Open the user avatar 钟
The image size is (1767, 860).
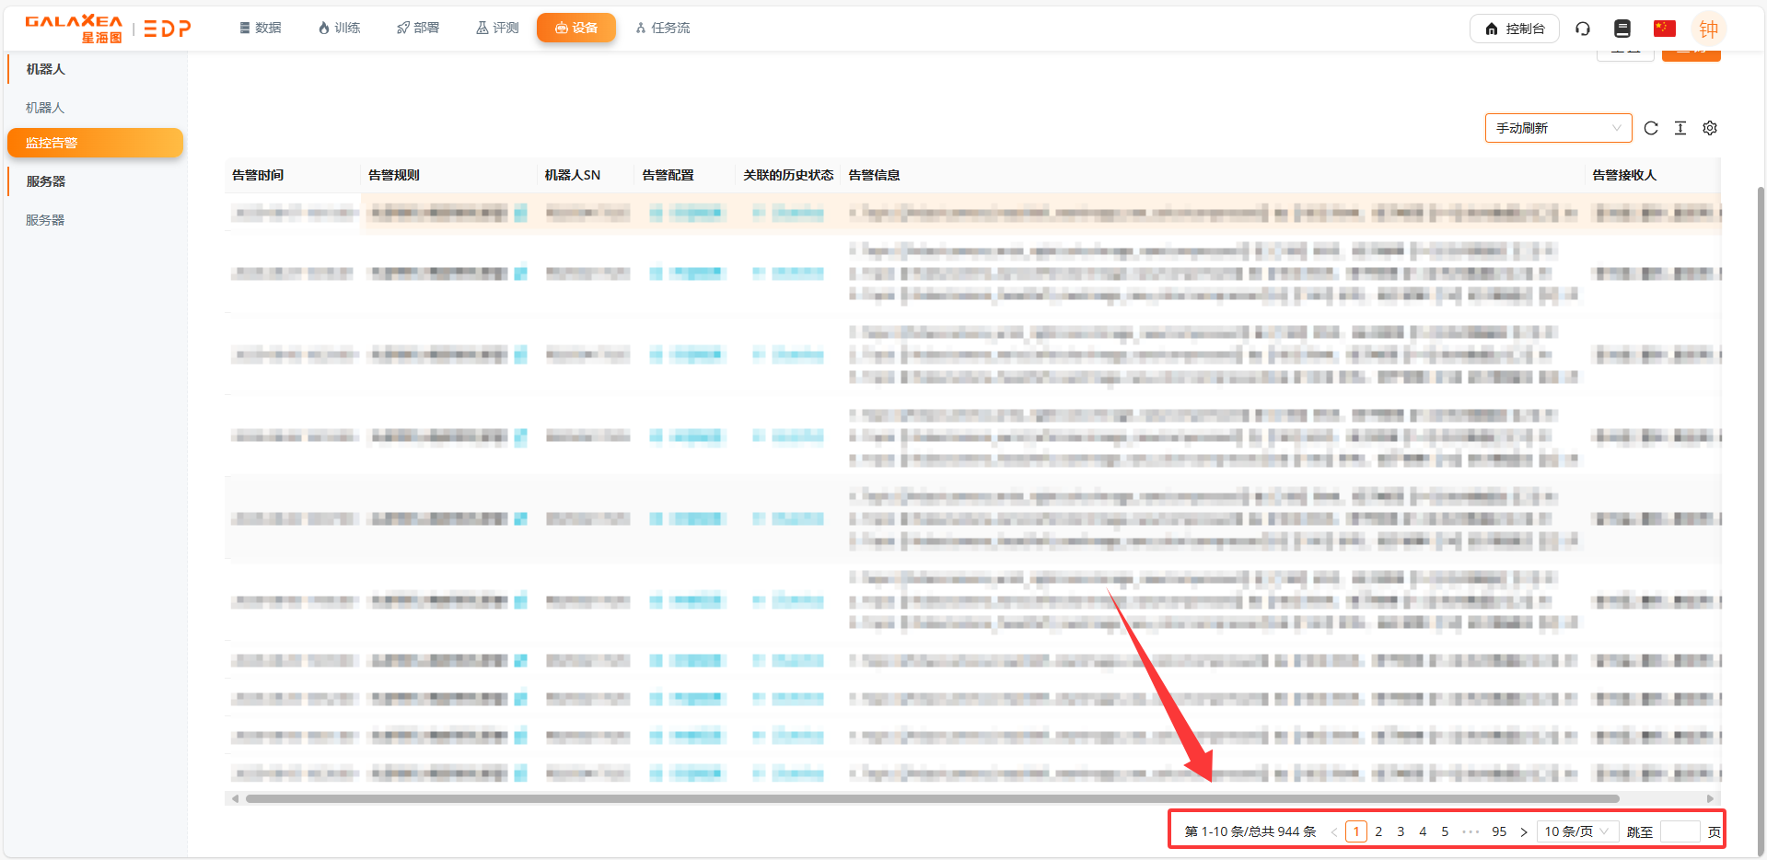coord(1708,29)
